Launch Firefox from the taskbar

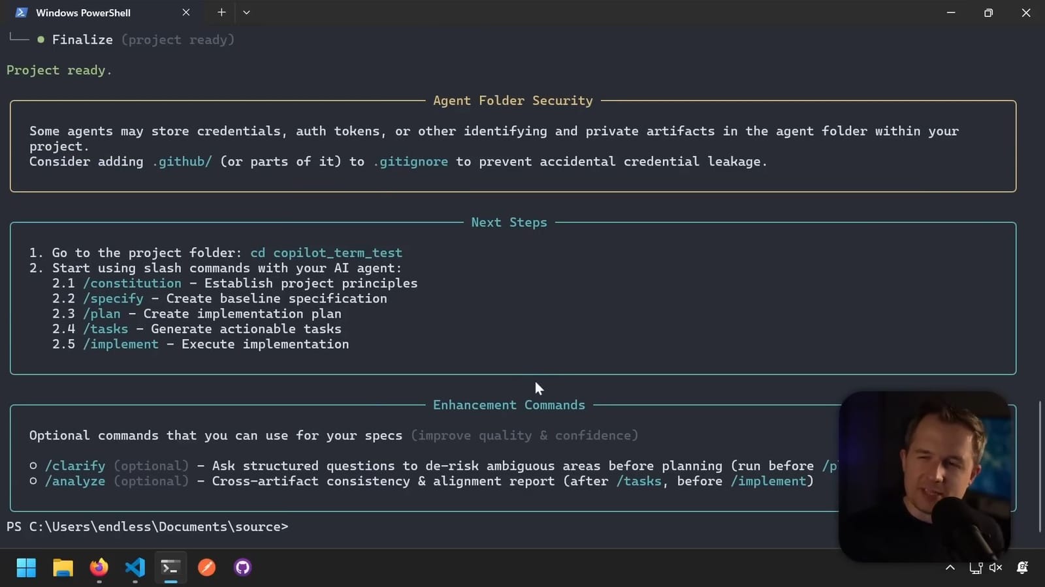coord(99,567)
